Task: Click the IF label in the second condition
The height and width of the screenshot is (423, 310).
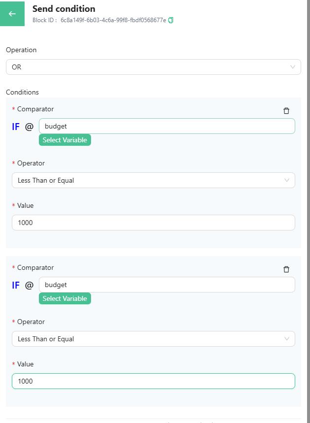Action: tap(16, 285)
